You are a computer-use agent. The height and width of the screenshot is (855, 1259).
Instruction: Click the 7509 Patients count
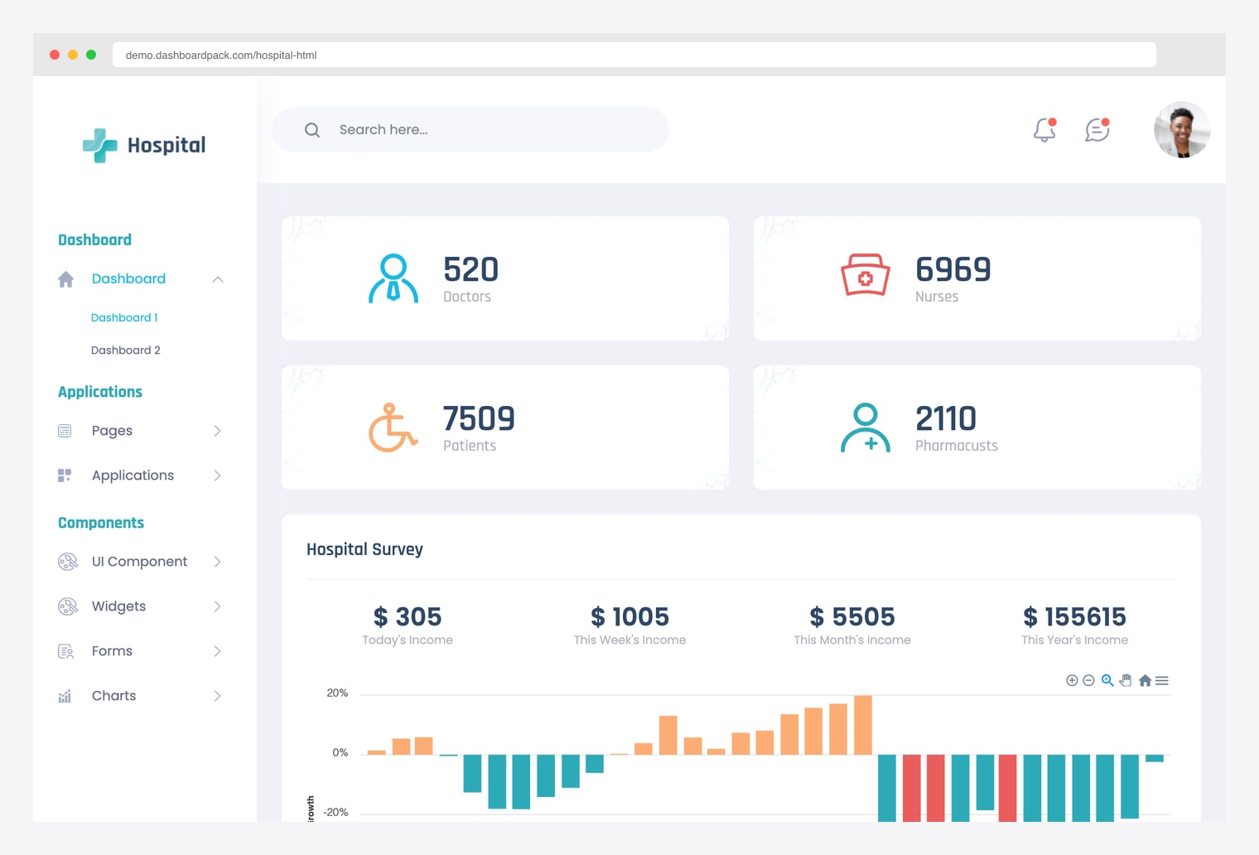[479, 418]
